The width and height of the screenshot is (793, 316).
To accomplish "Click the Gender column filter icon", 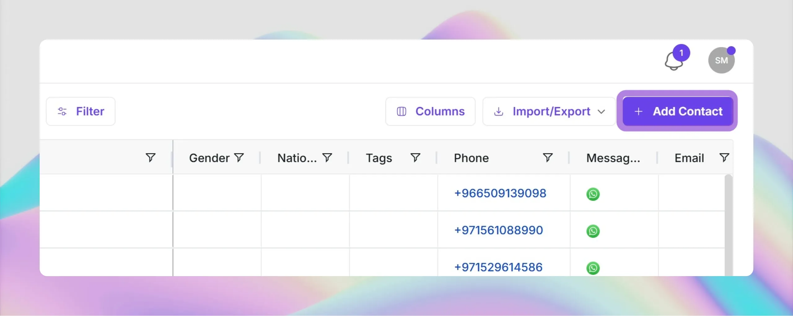I will pos(239,158).
